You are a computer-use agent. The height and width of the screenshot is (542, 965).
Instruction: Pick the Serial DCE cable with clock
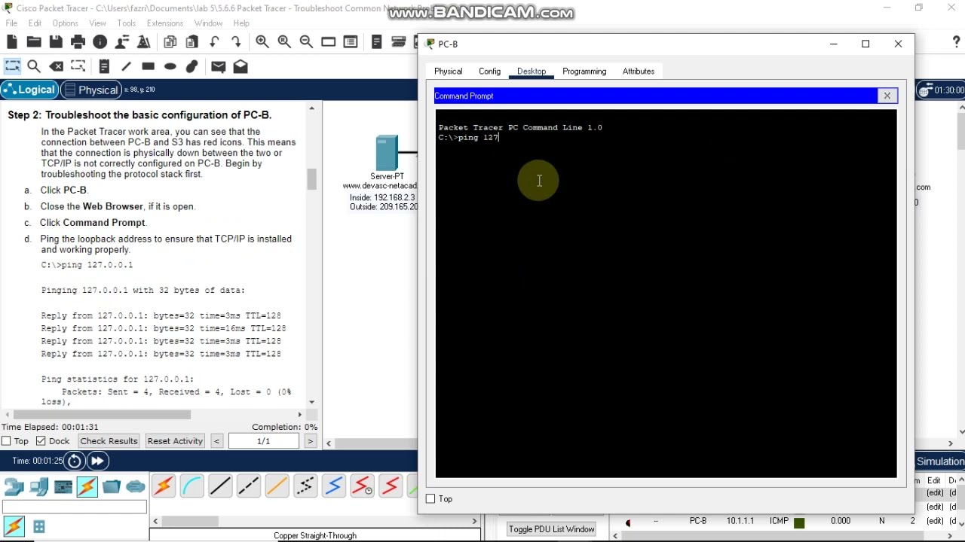pyautogui.click(x=362, y=486)
